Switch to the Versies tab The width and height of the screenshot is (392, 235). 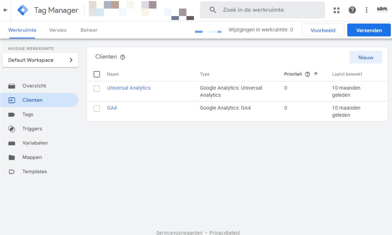[x=57, y=30]
